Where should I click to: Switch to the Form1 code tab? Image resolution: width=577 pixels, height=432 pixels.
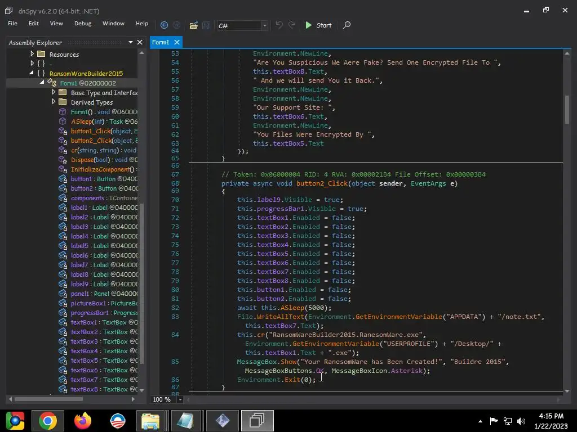161,42
